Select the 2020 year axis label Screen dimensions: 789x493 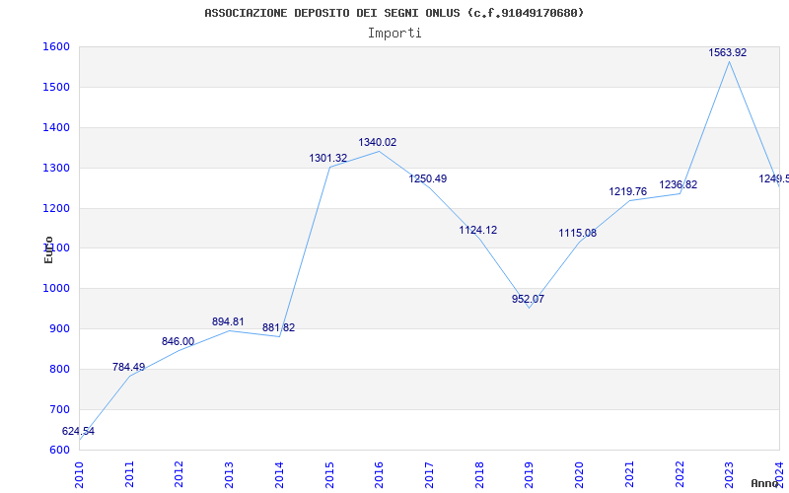pyautogui.click(x=579, y=474)
